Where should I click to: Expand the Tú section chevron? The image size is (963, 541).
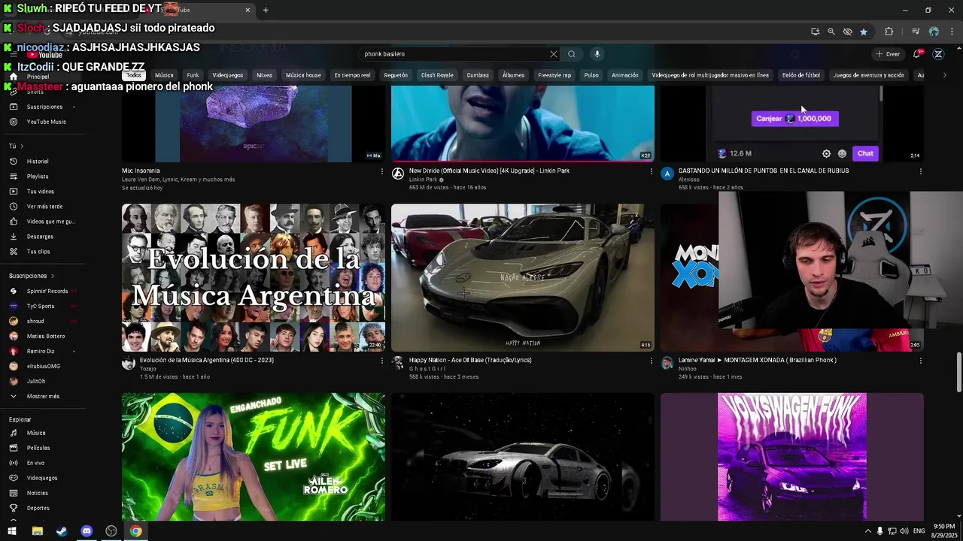[22, 146]
